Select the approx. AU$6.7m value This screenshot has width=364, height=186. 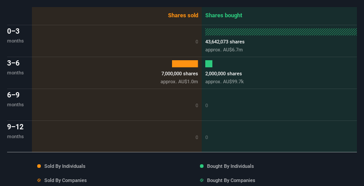coord(224,50)
